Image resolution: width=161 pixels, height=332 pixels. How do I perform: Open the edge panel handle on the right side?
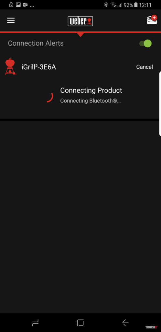pos(160,104)
